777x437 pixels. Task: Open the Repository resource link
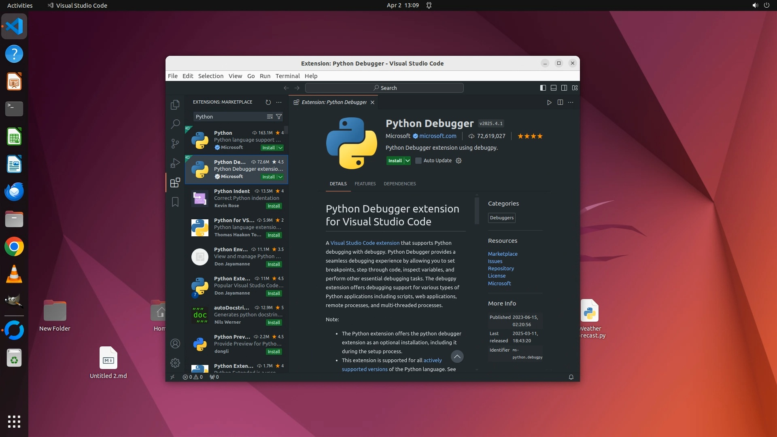point(501,269)
